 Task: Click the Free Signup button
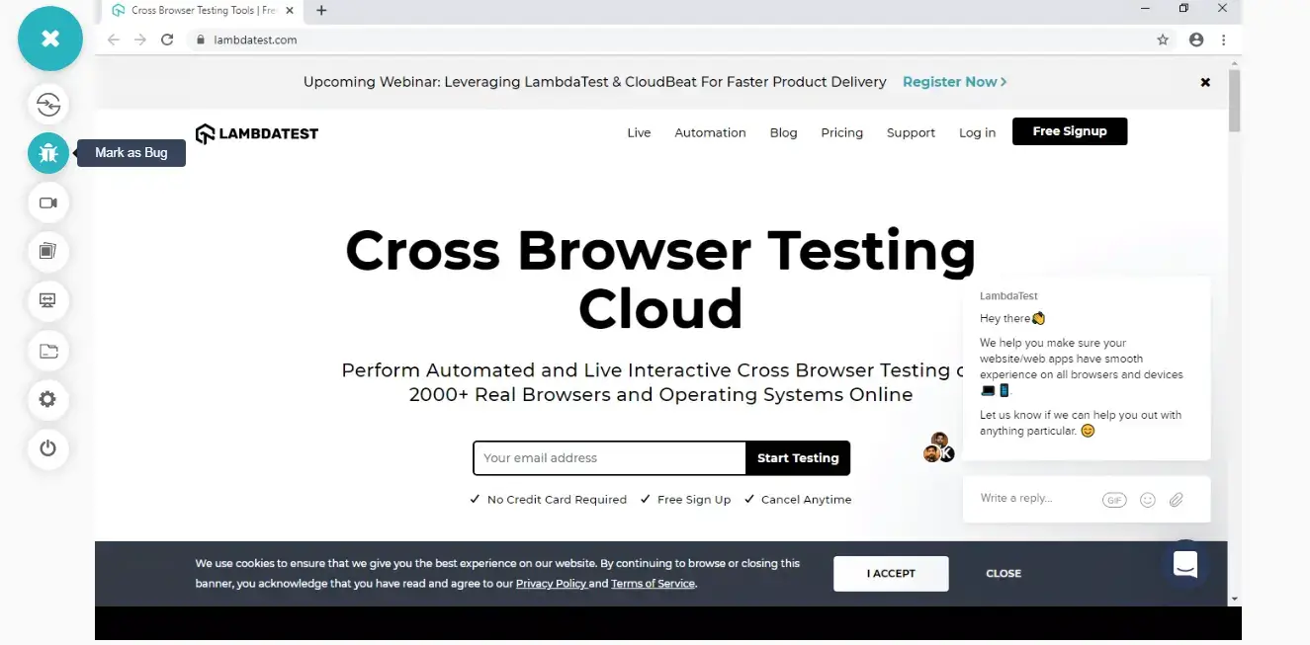coord(1069,131)
